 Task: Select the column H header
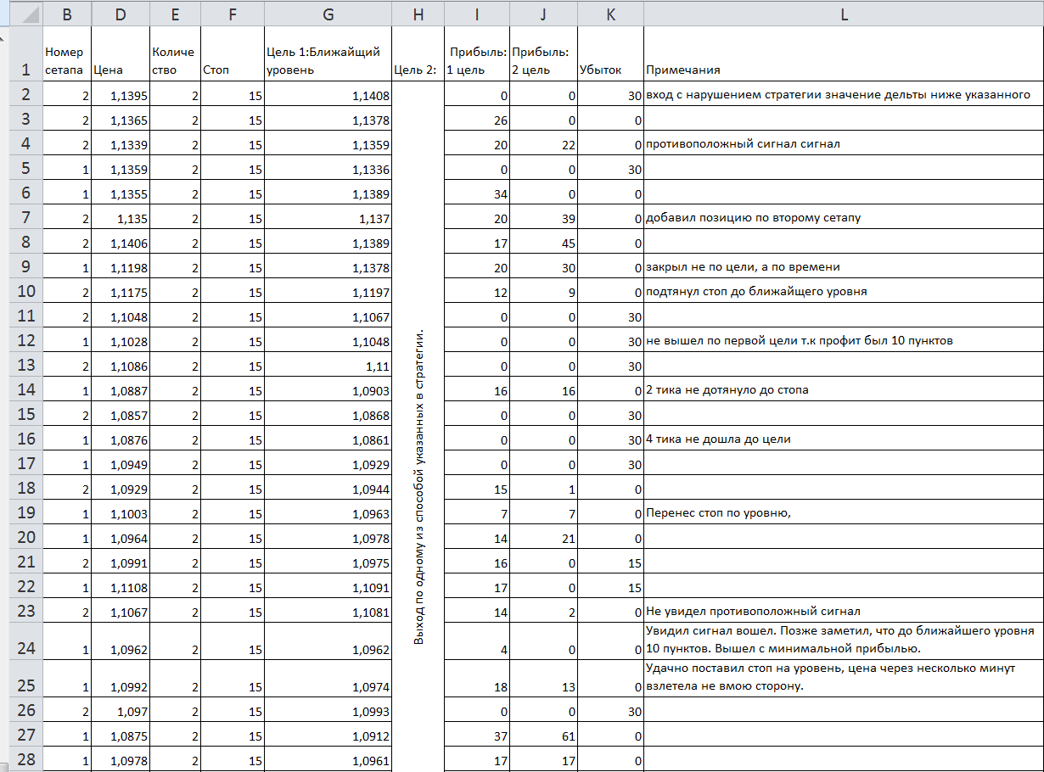(418, 15)
